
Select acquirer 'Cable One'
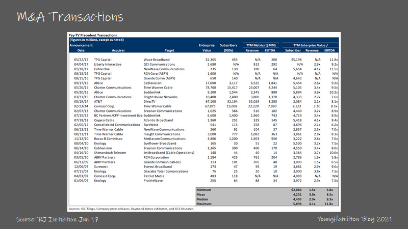101,69
